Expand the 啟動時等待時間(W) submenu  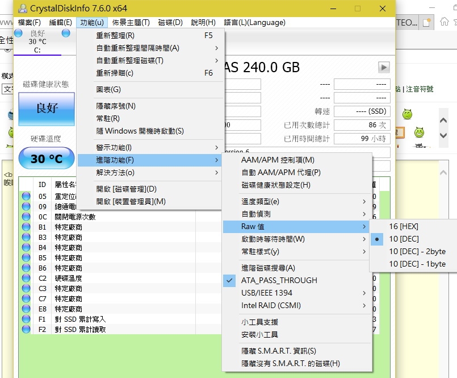click(297, 239)
